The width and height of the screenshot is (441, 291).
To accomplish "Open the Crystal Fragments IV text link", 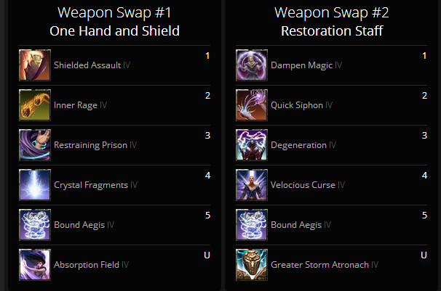I will 95,185.
